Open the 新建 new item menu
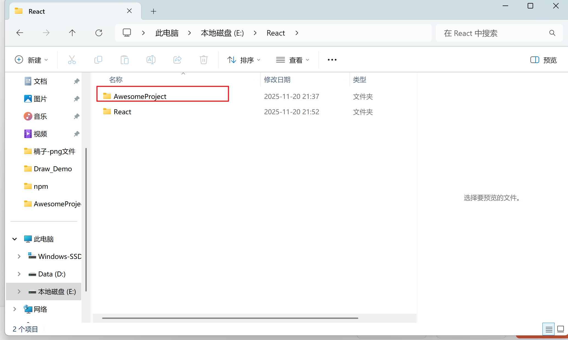Viewport: 568px width, 340px height. tap(31, 60)
